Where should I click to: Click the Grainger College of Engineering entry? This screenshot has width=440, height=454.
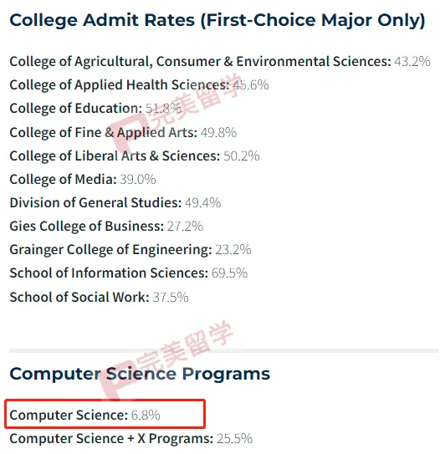(x=130, y=250)
